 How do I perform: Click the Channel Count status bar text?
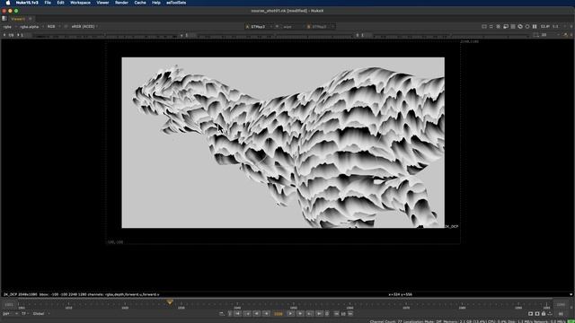(x=385, y=321)
